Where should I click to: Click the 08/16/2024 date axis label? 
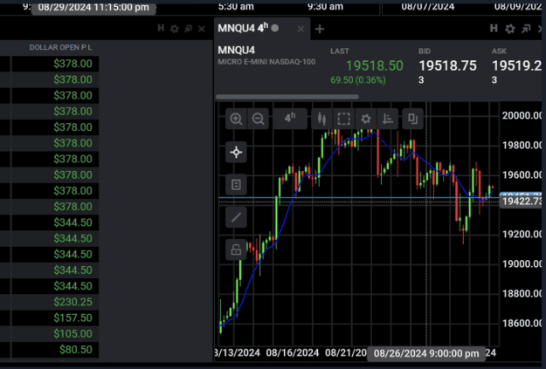tap(293, 353)
